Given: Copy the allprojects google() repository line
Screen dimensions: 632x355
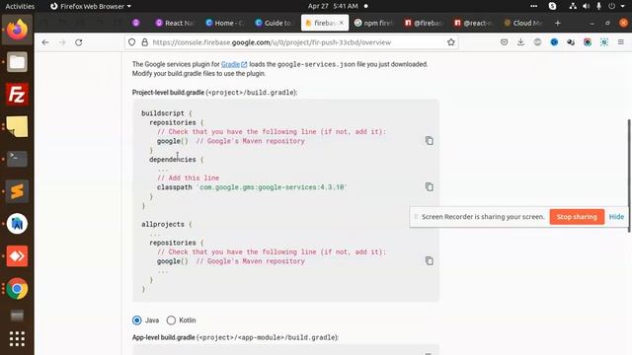Looking at the screenshot, I should [430, 260].
